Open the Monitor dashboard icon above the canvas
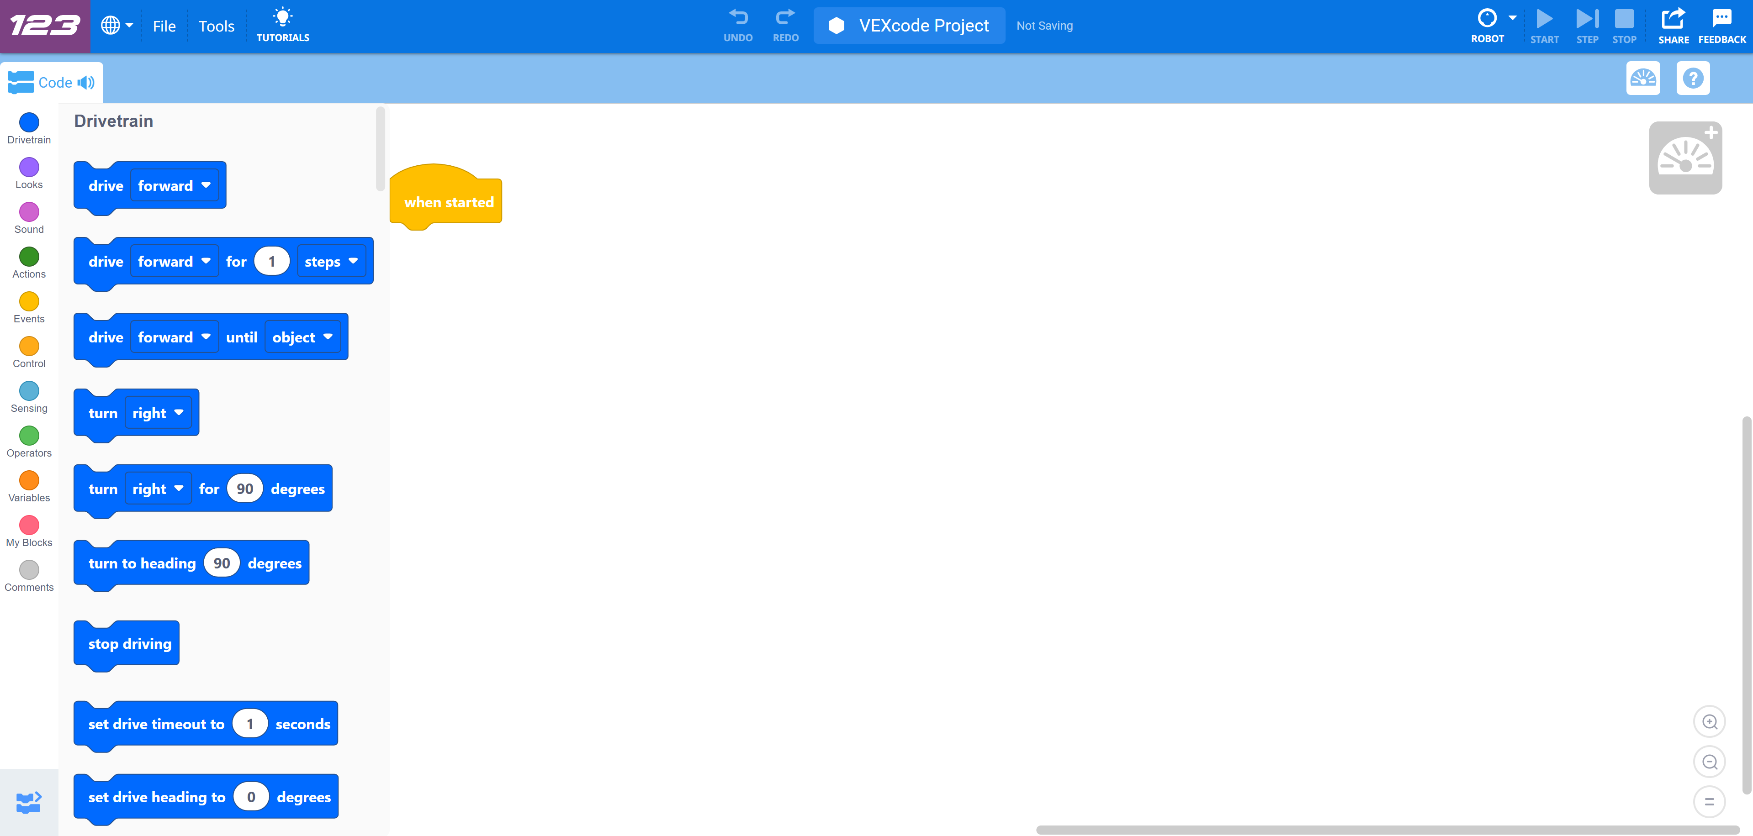 point(1643,78)
